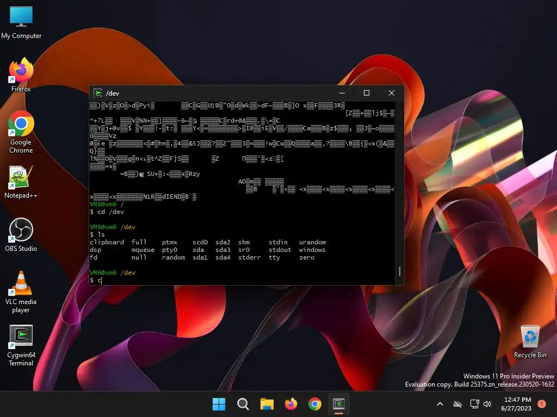Click 'shm' in the ls output
Image resolution: width=557 pixels, height=417 pixels.
(x=244, y=242)
